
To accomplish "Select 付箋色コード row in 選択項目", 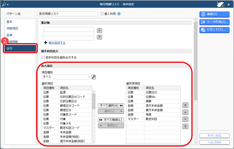I will pos(67,114).
